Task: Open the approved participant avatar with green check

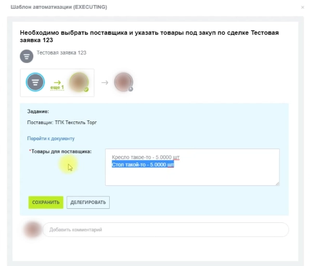Action: (79, 82)
